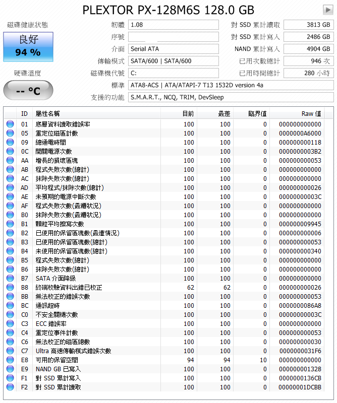Click the 良好 94 % health status button

point(28,47)
